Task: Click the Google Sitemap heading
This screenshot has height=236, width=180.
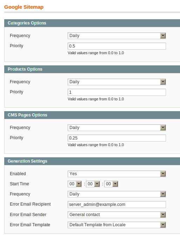Action: click(x=24, y=7)
